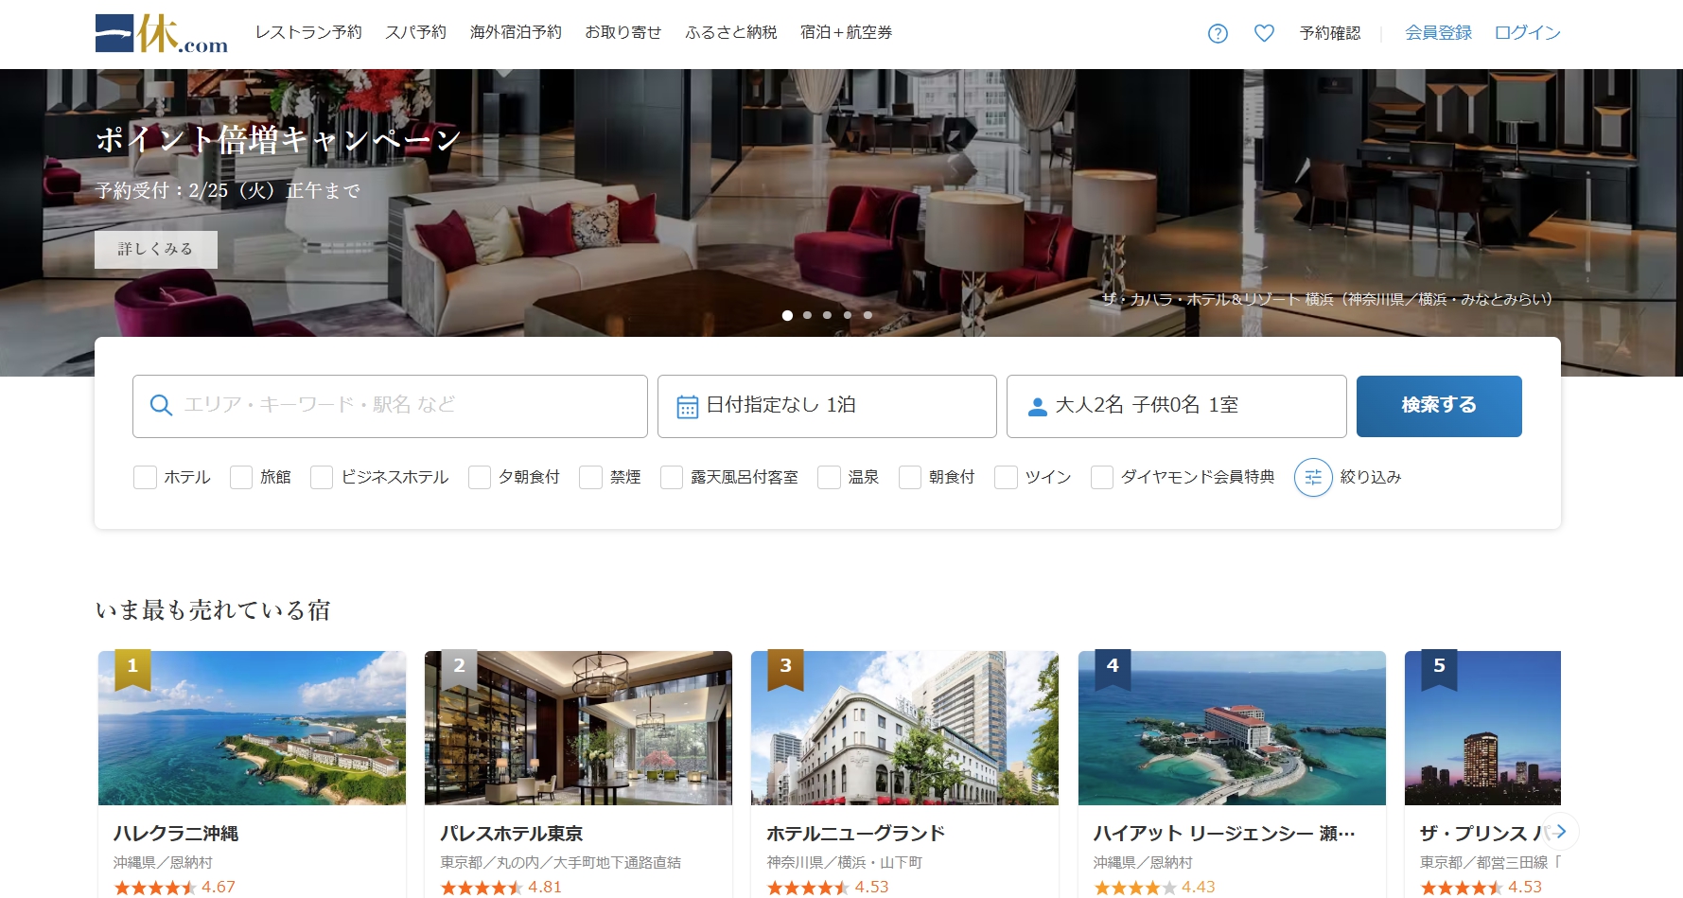
Task: Click the ログイン link
Action: click(x=1527, y=33)
